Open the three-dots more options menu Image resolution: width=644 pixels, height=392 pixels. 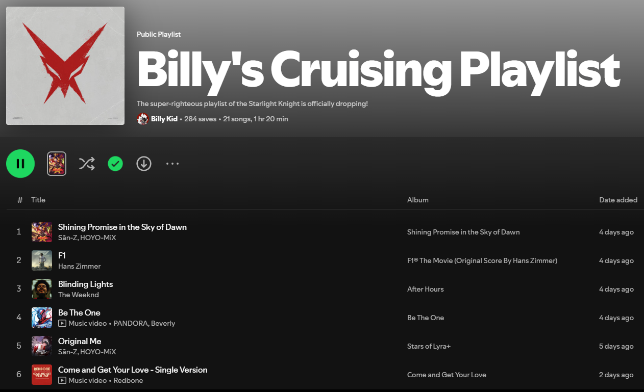(172, 164)
